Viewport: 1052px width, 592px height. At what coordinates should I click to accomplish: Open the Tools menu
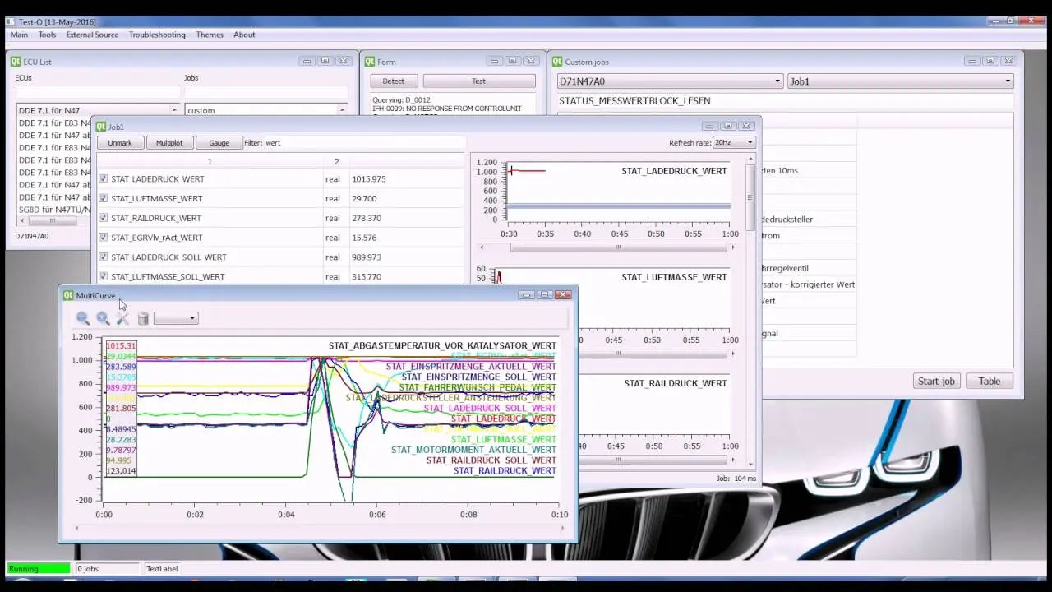point(47,35)
